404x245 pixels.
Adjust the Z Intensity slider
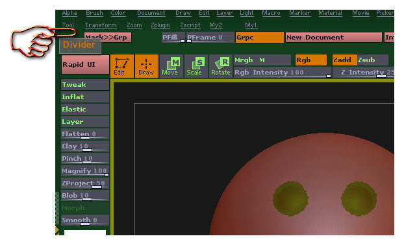pyautogui.click(x=363, y=73)
